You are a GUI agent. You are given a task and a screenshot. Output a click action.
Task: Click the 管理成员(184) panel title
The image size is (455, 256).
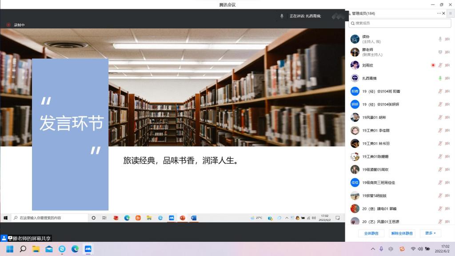pos(363,13)
